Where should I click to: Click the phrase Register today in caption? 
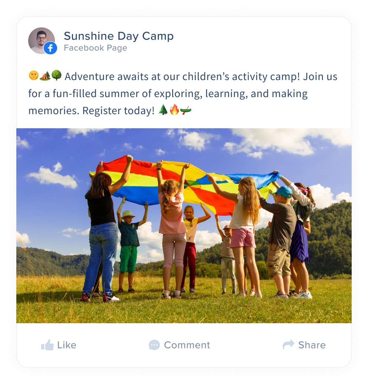pos(118,110)
